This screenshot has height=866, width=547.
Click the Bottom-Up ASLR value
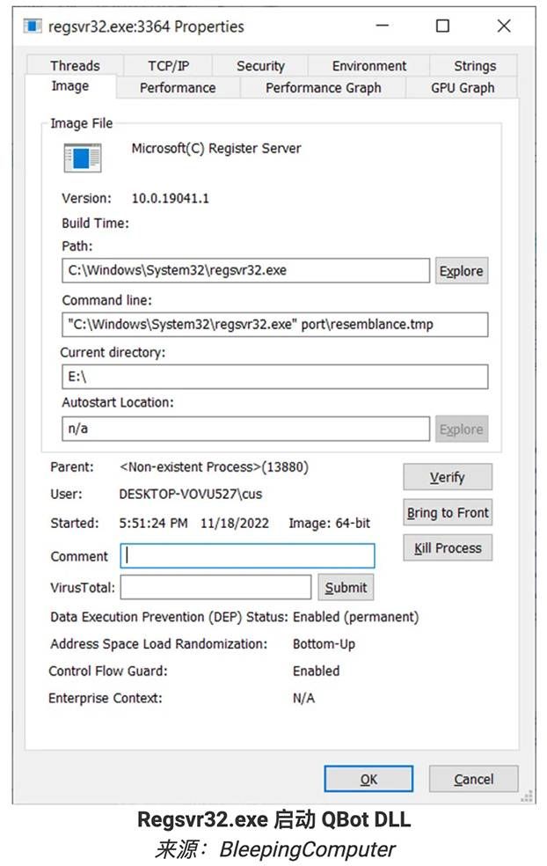pos(324,644)
